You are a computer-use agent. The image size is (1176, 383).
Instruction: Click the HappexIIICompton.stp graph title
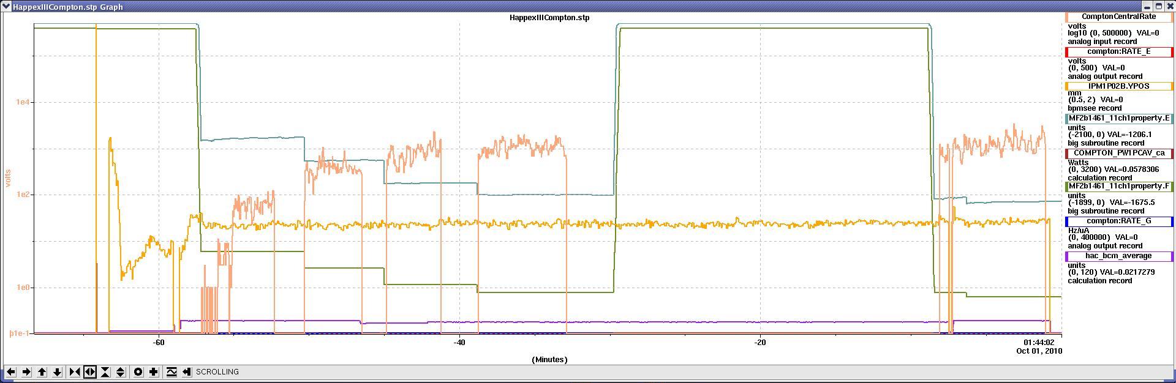coord(549,17)
